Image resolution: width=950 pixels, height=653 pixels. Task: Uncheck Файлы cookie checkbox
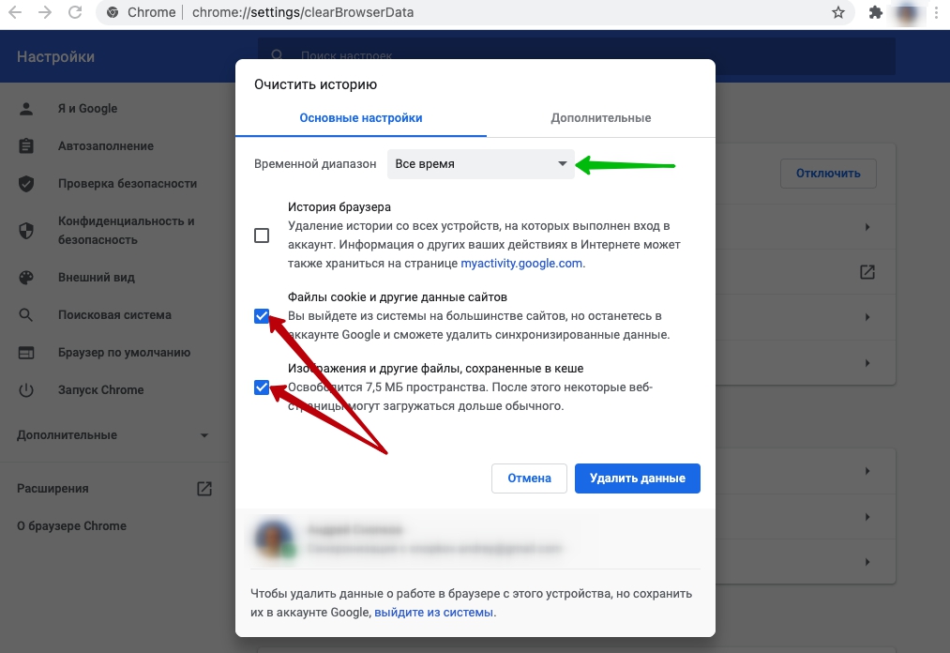(x=262, y=316)
